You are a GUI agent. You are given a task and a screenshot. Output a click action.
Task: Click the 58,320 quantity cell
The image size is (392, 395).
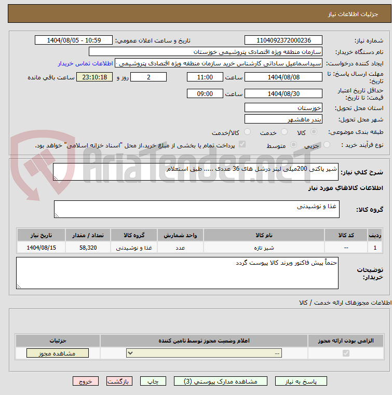[x=88, y=248]
